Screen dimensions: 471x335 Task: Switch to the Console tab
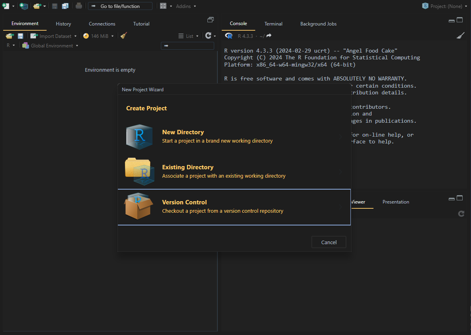point(238,24)
